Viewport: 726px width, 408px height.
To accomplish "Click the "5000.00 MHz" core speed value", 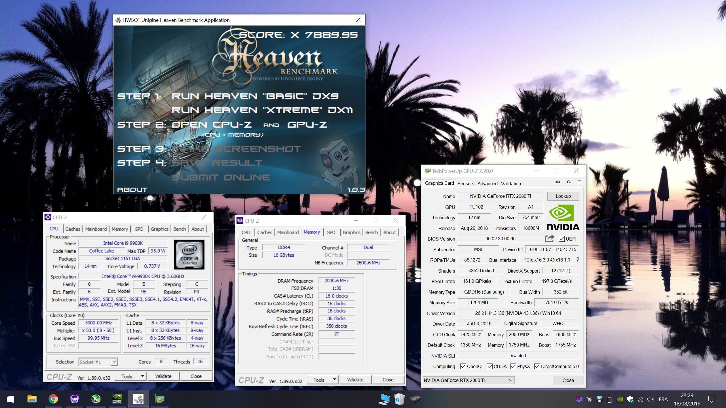I will click(x=98, y=323).
